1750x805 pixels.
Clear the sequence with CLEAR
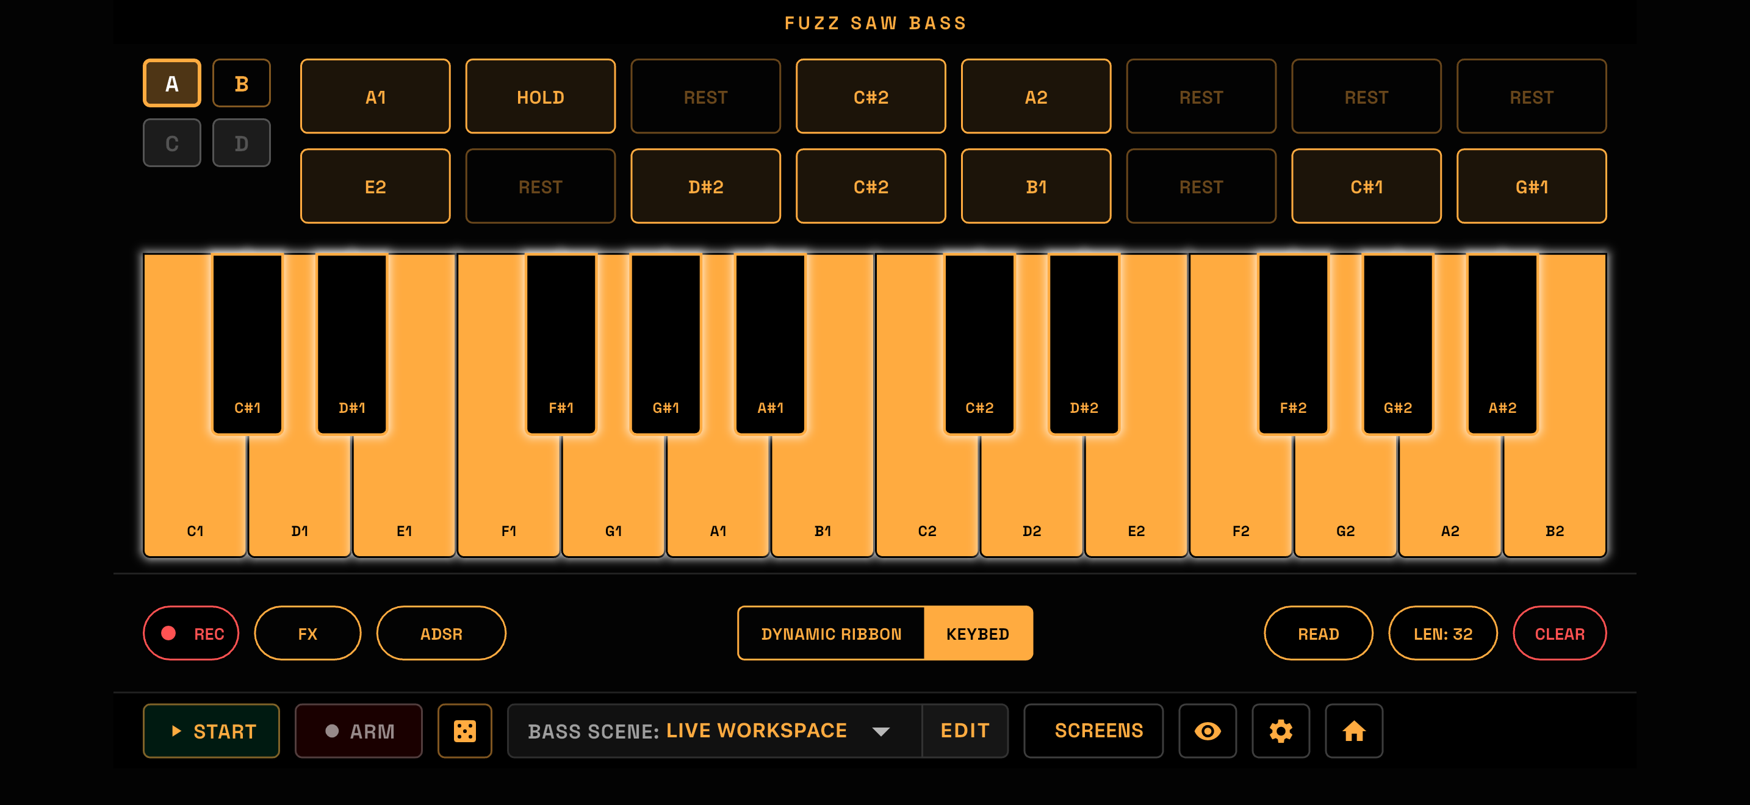[1559, 632]
